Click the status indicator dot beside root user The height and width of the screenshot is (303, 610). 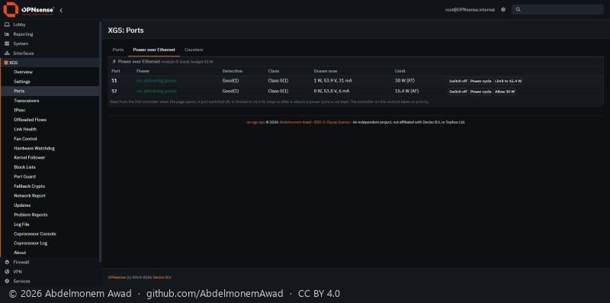point(503,10)
